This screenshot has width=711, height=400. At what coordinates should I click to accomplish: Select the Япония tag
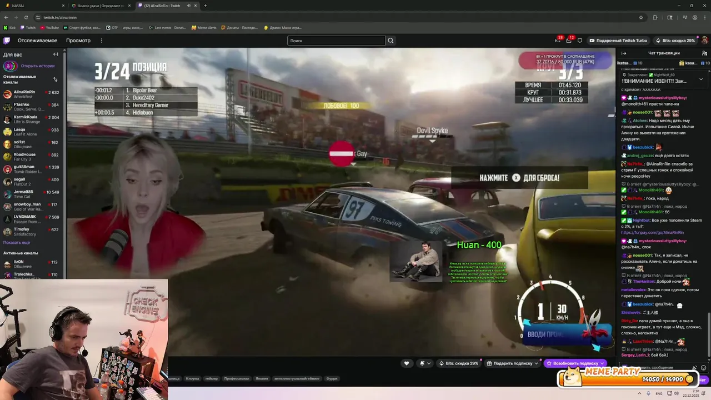pos(262,379)
